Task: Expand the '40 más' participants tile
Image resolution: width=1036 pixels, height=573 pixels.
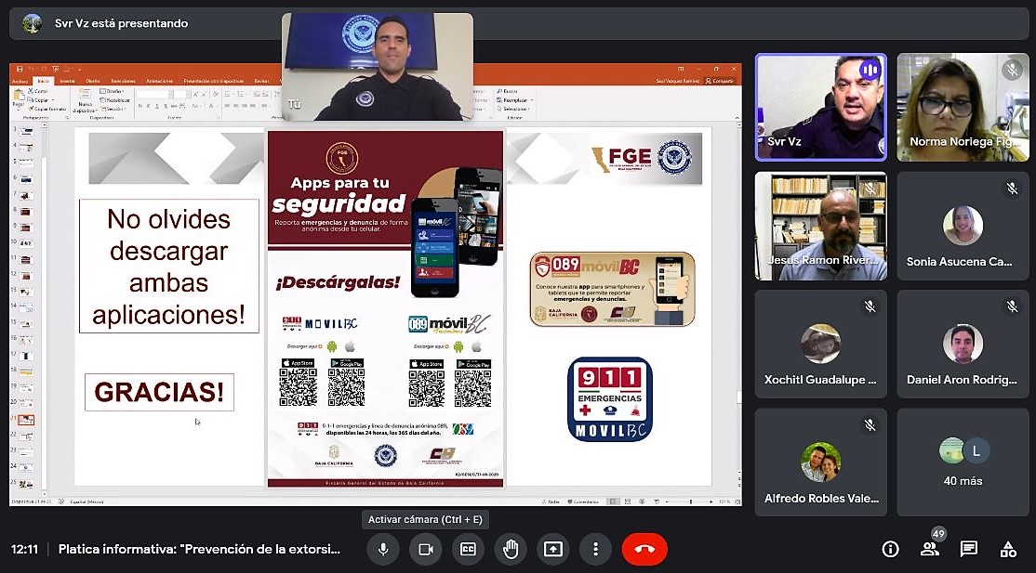Action: click(x=963, y=462)
